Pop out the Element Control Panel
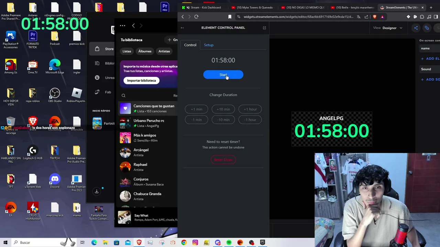The height and width of the screenshot is (247, 440). [x=264, y=28]
